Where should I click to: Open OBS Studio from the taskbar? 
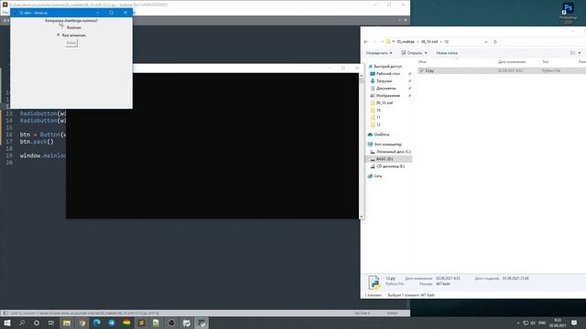point(171,323)
